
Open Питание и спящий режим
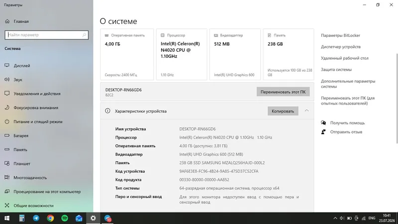pyautogui.click(x=33, y=121)
